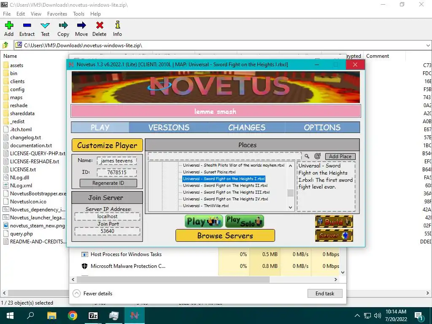
Task: Select the NovetusBootstrapper.exe file
Action: coord(35,193)
